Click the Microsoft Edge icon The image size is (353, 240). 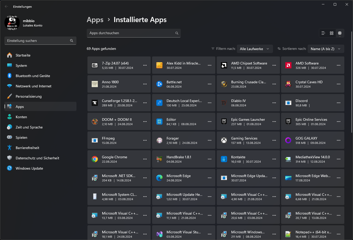pos(159,178)
